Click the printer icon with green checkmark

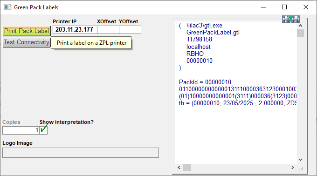(286, 19)
